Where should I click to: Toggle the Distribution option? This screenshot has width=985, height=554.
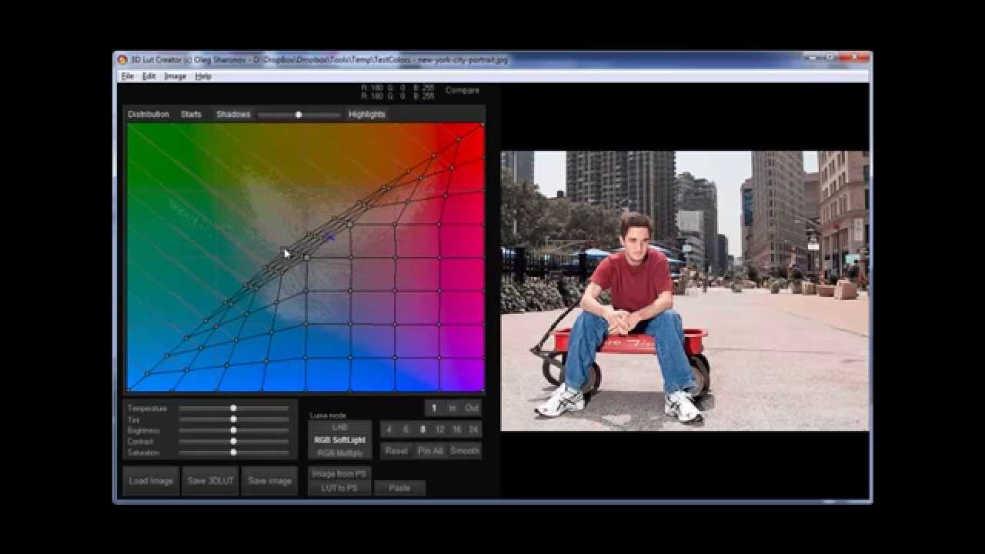pos(148,114)
